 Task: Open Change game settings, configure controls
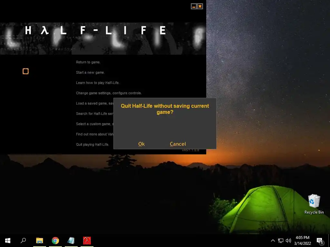[x=109, y=93]
